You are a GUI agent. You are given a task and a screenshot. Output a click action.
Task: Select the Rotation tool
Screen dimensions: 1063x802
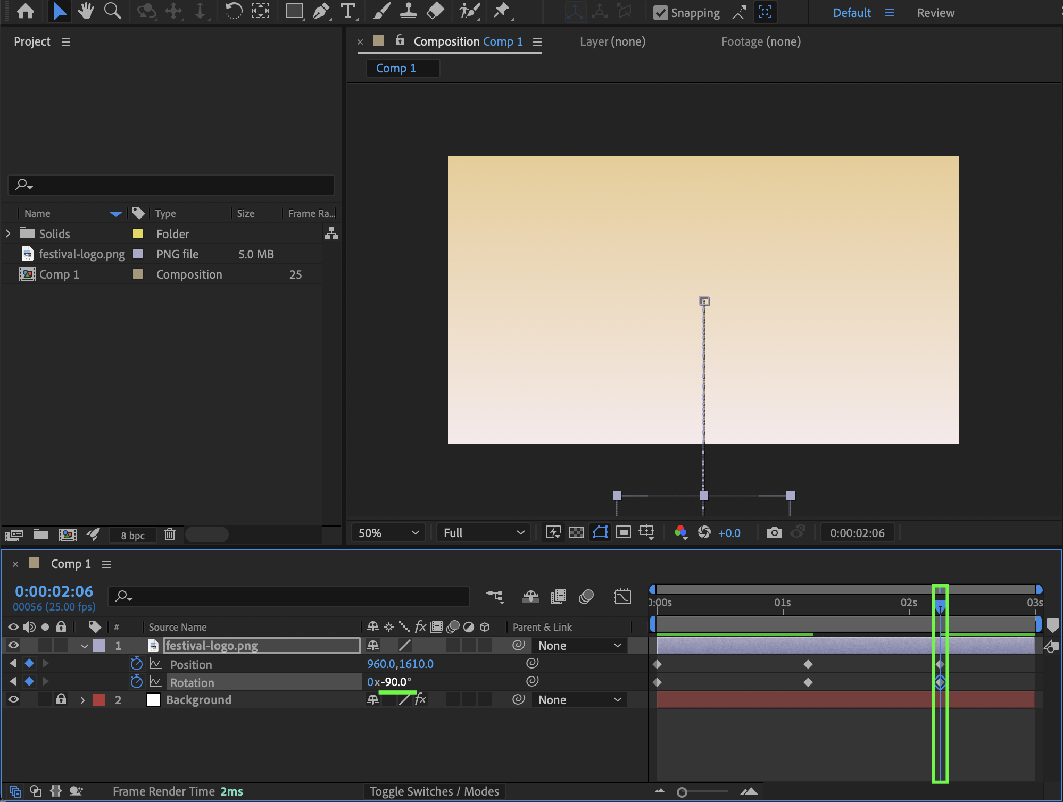click(234, 12)
